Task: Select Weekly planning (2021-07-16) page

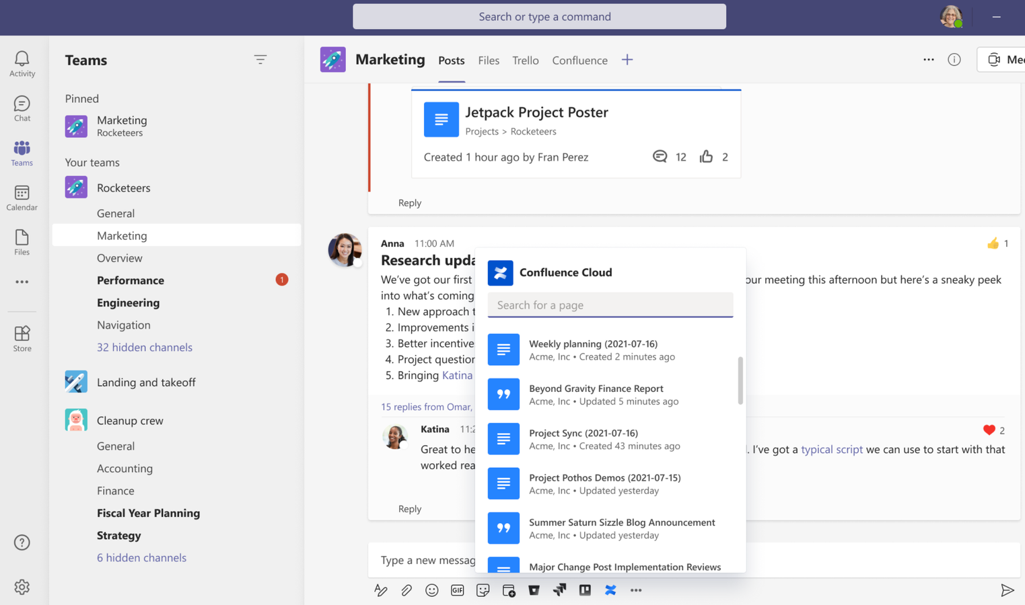Action: (x=610, y=350)
